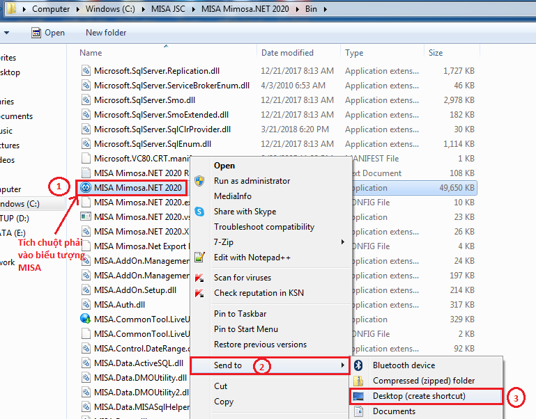536x419 pixels.
Task: Open dropdown arrow after Computer in address bar
Action: [78, 9]
